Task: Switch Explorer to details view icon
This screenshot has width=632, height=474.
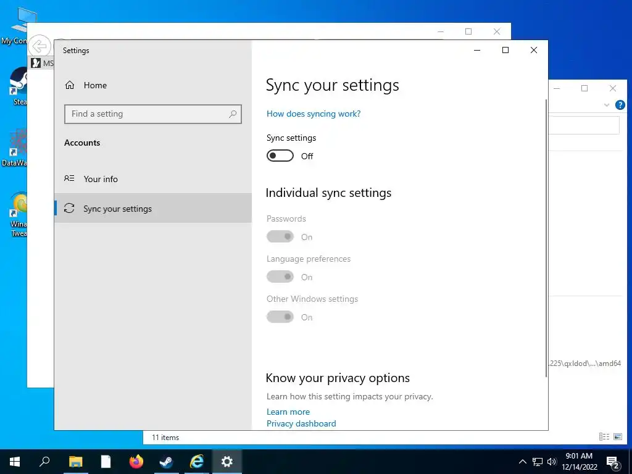Action: pyautogui.click(x=604, y=436)
